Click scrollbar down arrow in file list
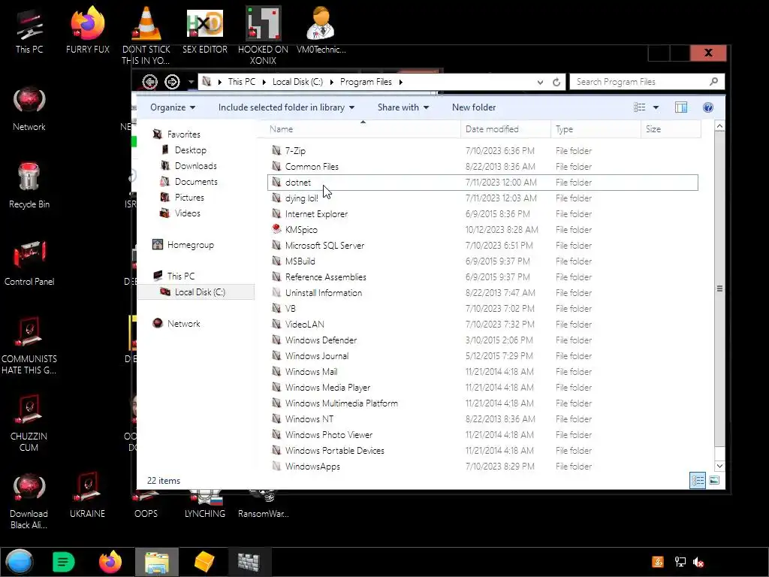Viewport: 769px width, 577px height. pos(719,466)
